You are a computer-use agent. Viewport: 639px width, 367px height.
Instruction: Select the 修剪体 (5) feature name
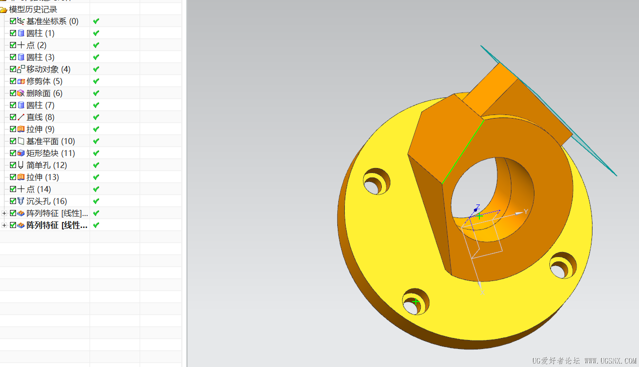[45, 81]
